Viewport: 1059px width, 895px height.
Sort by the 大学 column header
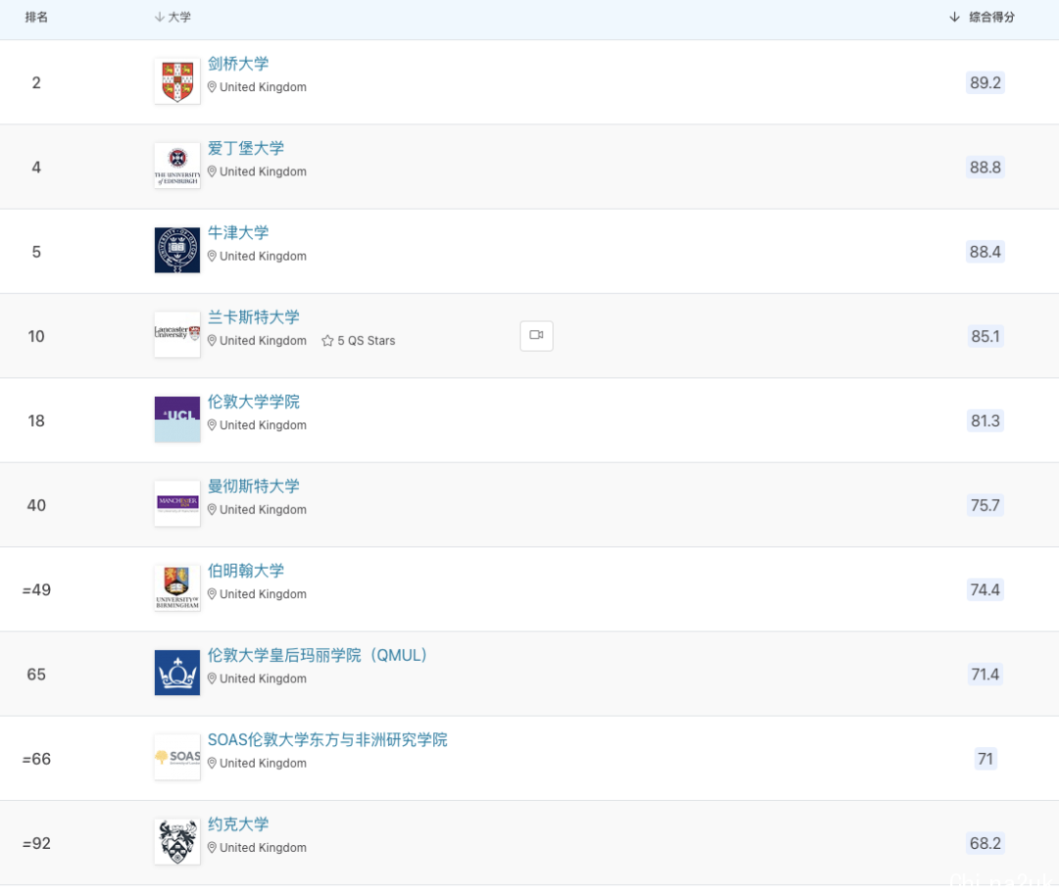(173, 17)
